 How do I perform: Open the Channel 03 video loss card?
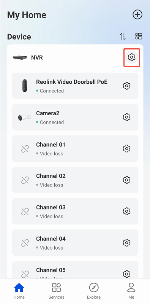[x=75, y=211]
